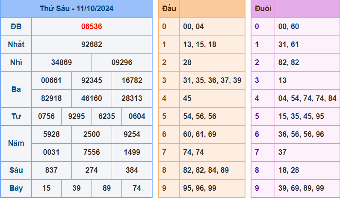
Task: Select Đuôi values '36, 56, 56, 96'
Action: click(301, 134)
